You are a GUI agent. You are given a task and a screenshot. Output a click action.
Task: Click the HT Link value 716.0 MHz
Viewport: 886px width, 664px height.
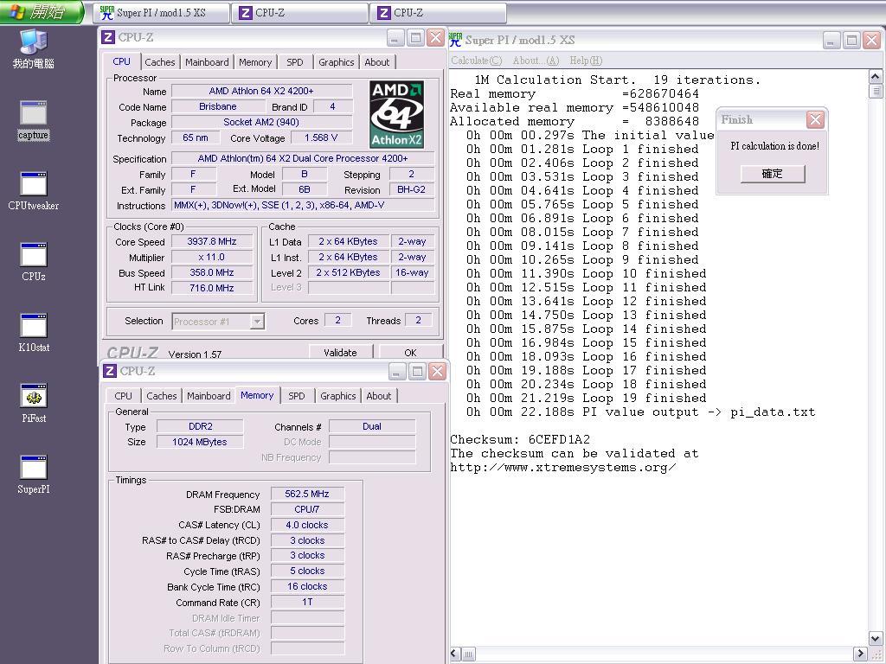[x=212, y=288]
